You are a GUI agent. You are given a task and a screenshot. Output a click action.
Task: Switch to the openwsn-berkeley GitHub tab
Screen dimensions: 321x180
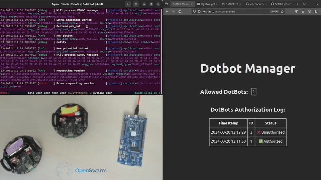point(256,4)
